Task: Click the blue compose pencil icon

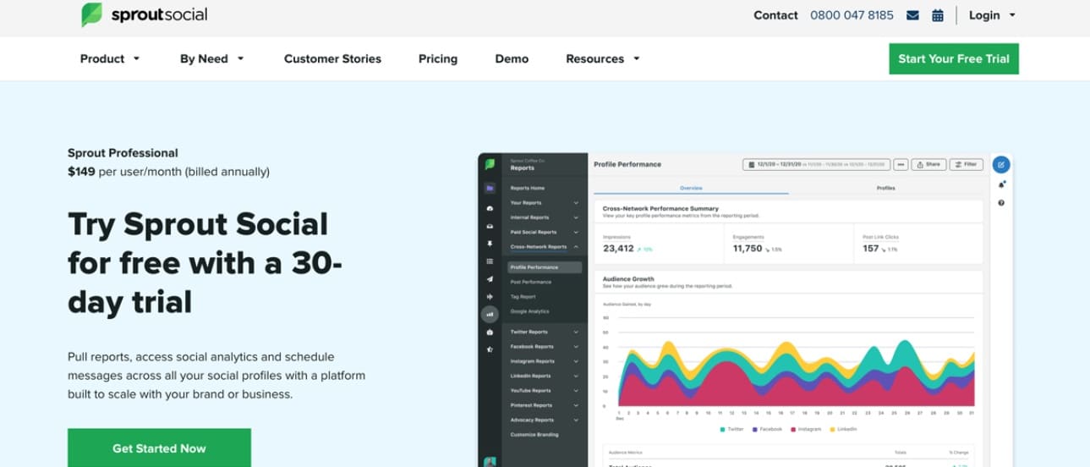Action: (1001, 164)
